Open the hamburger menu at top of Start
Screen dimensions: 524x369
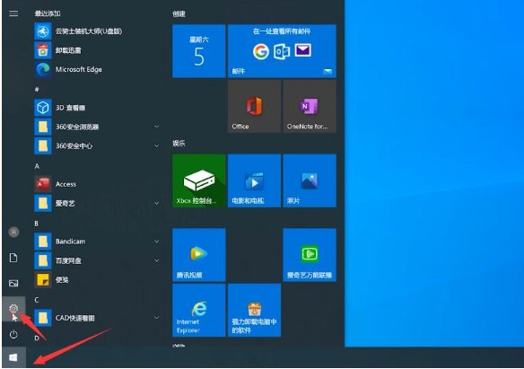click(x=13, y=13)
